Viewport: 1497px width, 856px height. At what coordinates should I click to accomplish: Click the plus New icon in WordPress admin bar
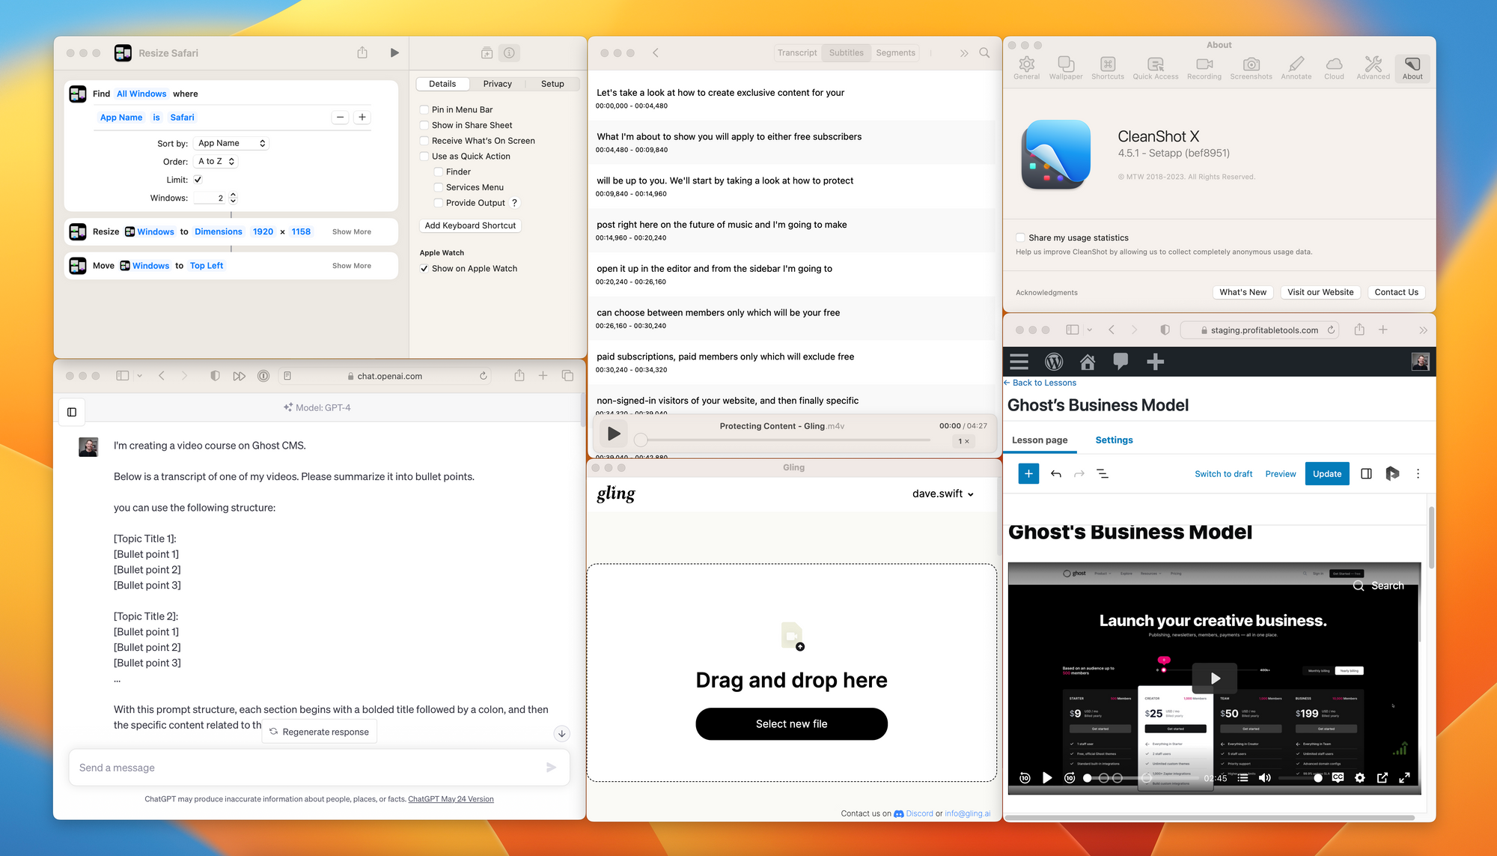click(x=1155, y=362)
